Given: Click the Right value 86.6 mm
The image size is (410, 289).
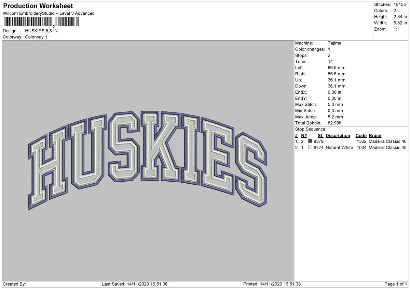Looking at the screenshot, I should click(x=337, y=74).
